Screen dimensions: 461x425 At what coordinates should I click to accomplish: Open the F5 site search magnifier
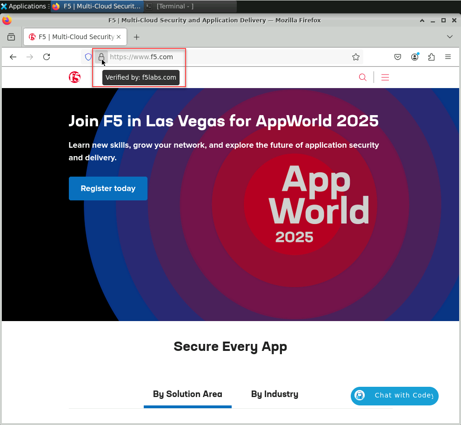tap(363, 77)
